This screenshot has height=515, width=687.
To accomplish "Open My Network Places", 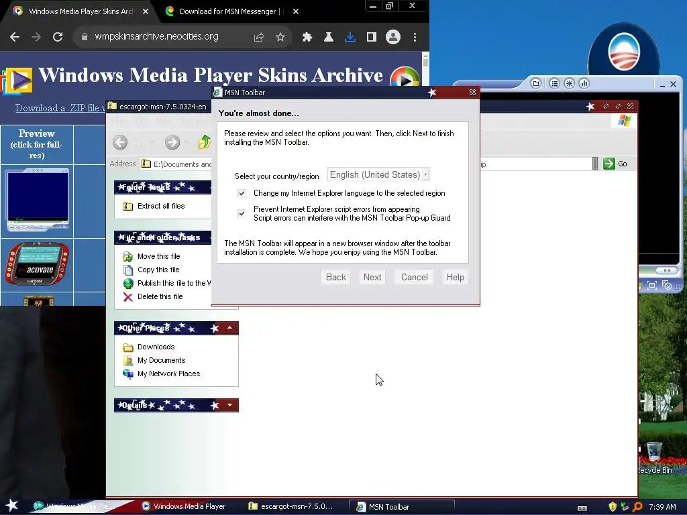I will pos(168,374).
